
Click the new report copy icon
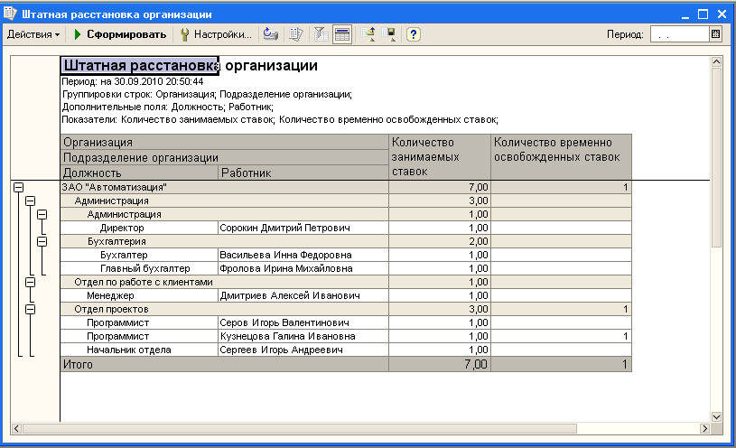(295, 34)
